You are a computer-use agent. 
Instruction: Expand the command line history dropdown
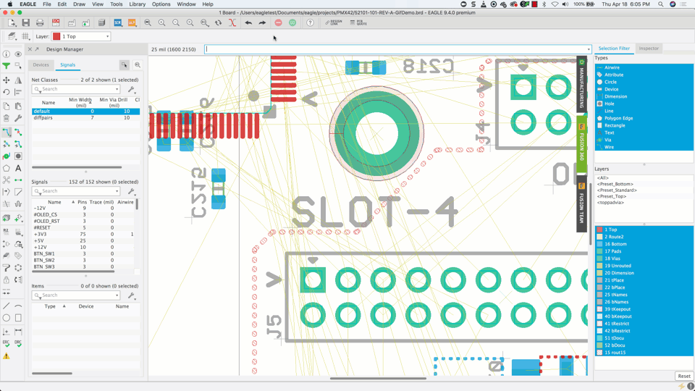coord(589,50)
